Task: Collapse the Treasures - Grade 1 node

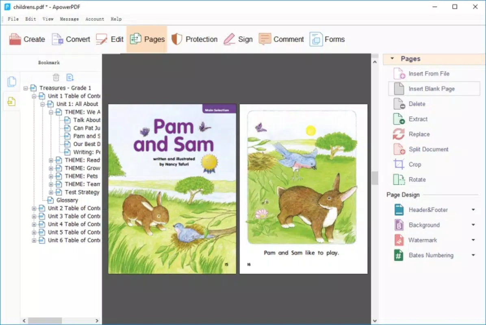Action: coord(26,88)
